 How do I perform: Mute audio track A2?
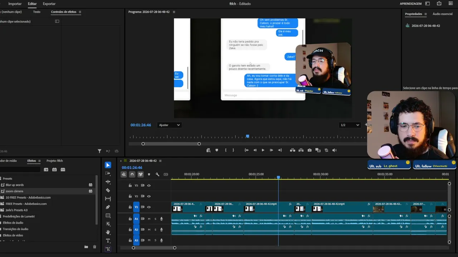click(149, 230)
